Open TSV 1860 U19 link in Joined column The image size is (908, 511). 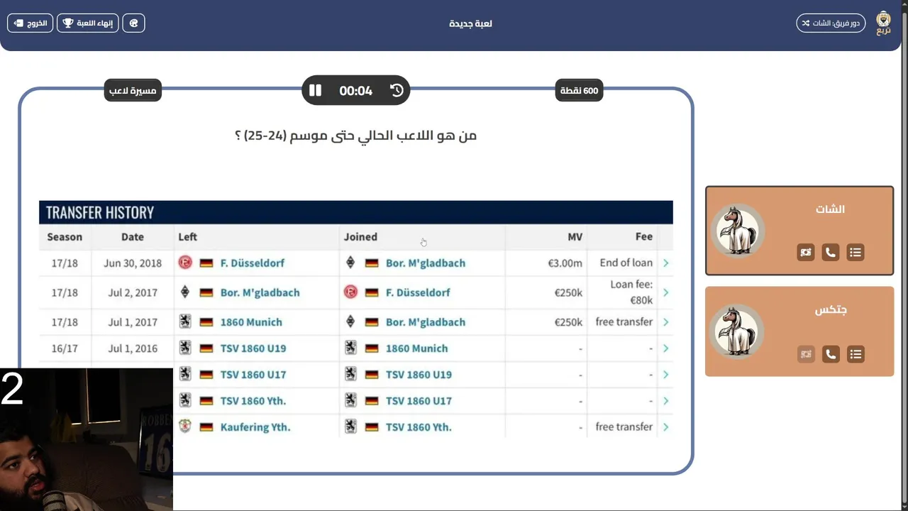click(x=419, y=375)
